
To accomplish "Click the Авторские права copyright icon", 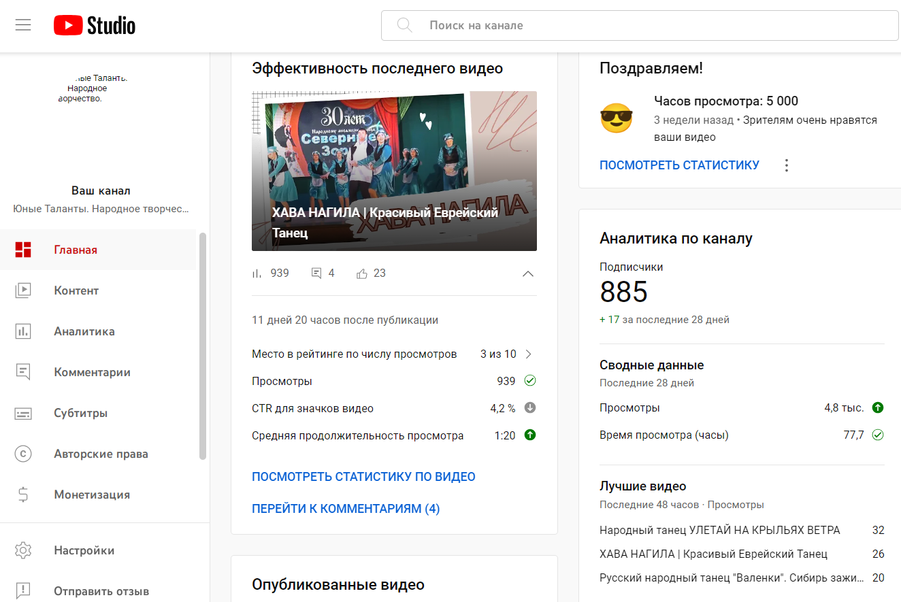I will click(23, 454).
